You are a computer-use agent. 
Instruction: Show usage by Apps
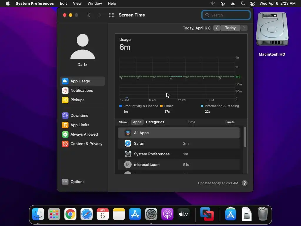coord(137,122)
